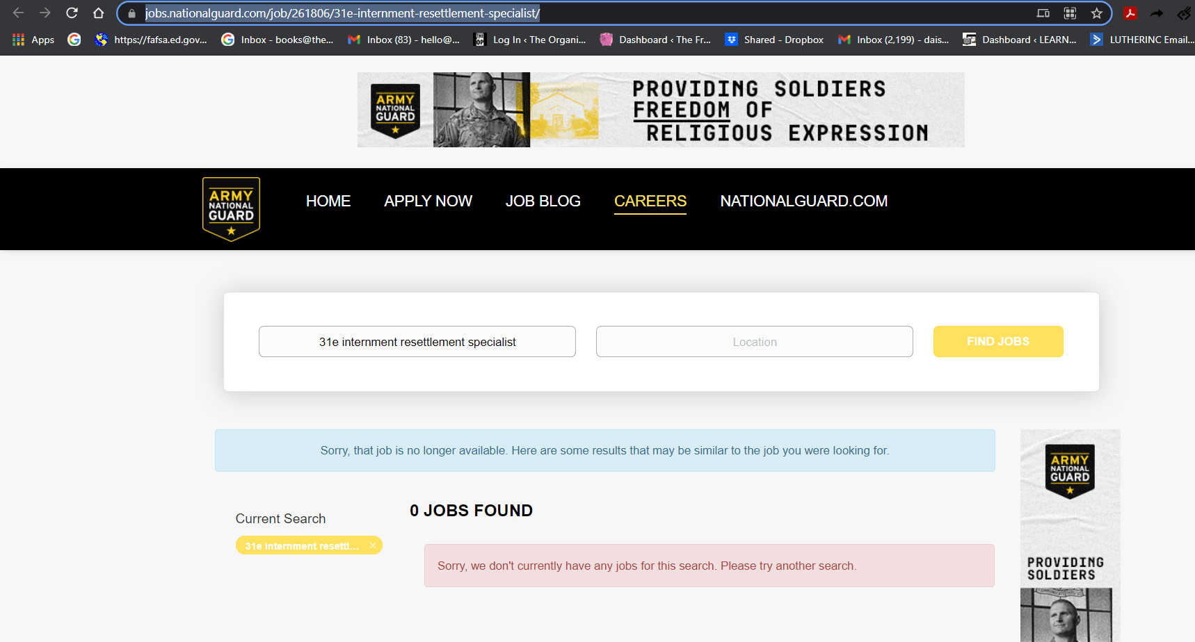Open the Adobe Acrobat extension icon
The width and height of the screenshot is (1195, 642).
[1130, 13]
